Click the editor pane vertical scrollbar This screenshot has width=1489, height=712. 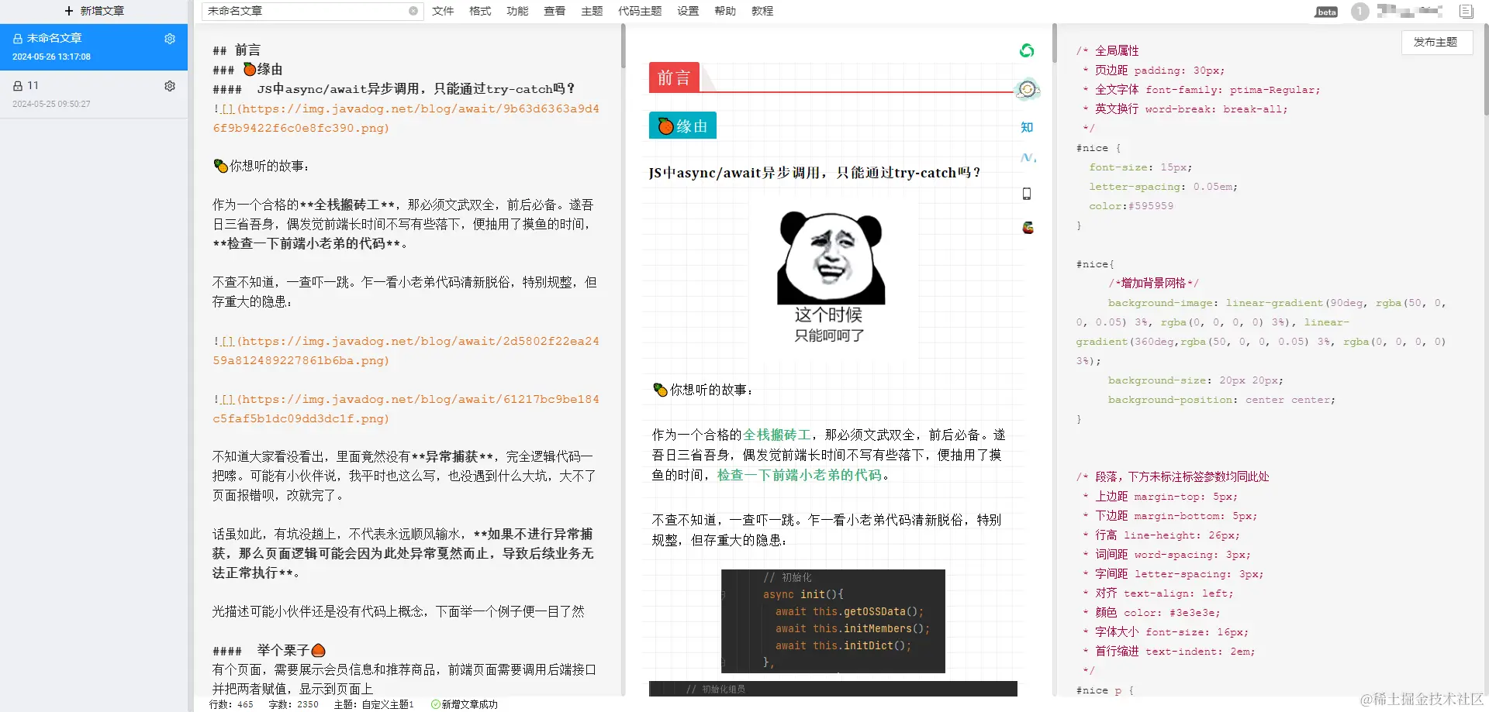point(623,46)
